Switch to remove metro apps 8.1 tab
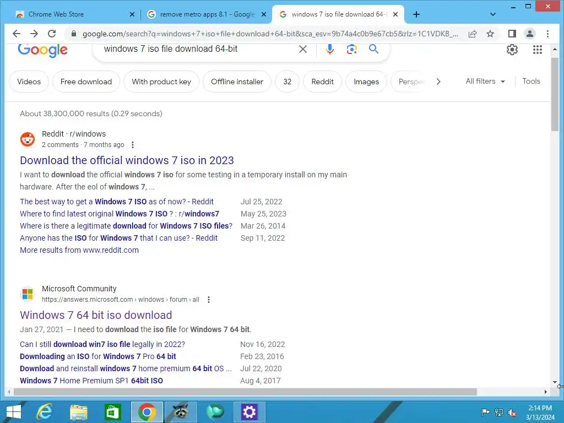 pos(207,14)
